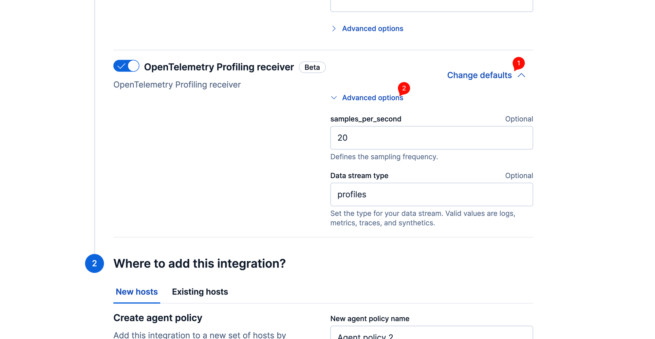655x339 pixels.
Task: Switch to the Existing hosts tab
Action: point(200,292)
